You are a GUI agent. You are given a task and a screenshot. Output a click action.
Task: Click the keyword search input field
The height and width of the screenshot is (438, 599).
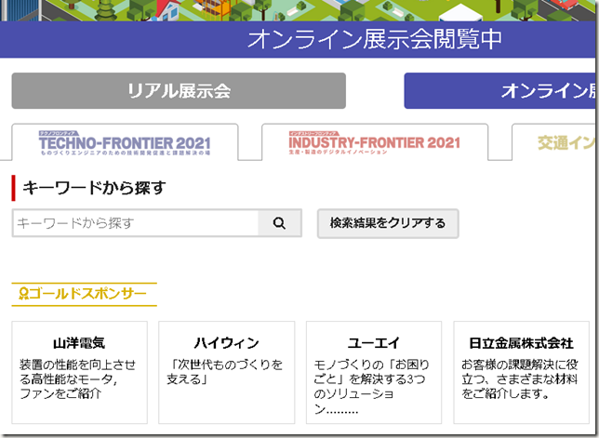pos(136,223)
